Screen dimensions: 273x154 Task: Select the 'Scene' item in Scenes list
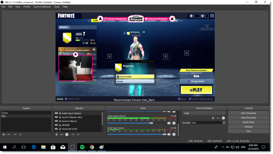pos(26,113)
